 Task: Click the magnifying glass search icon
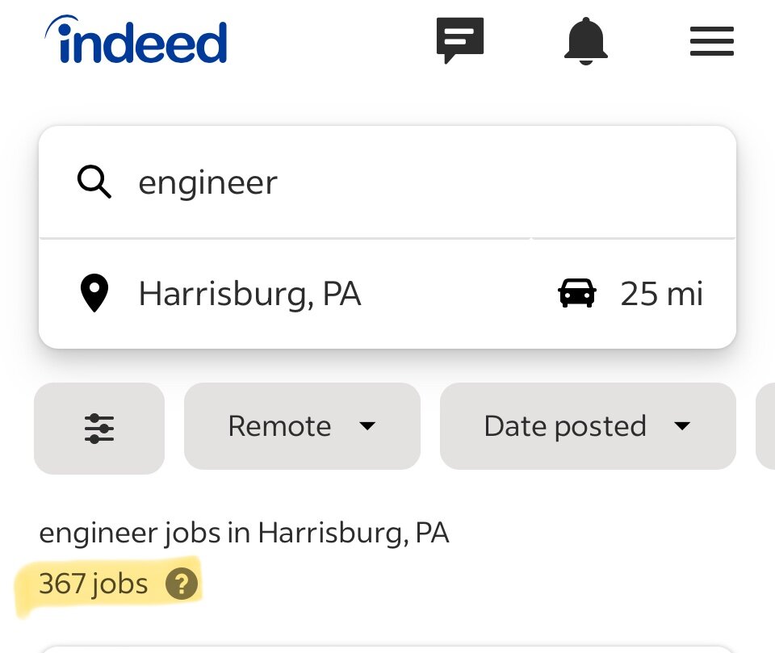(94, 182)
